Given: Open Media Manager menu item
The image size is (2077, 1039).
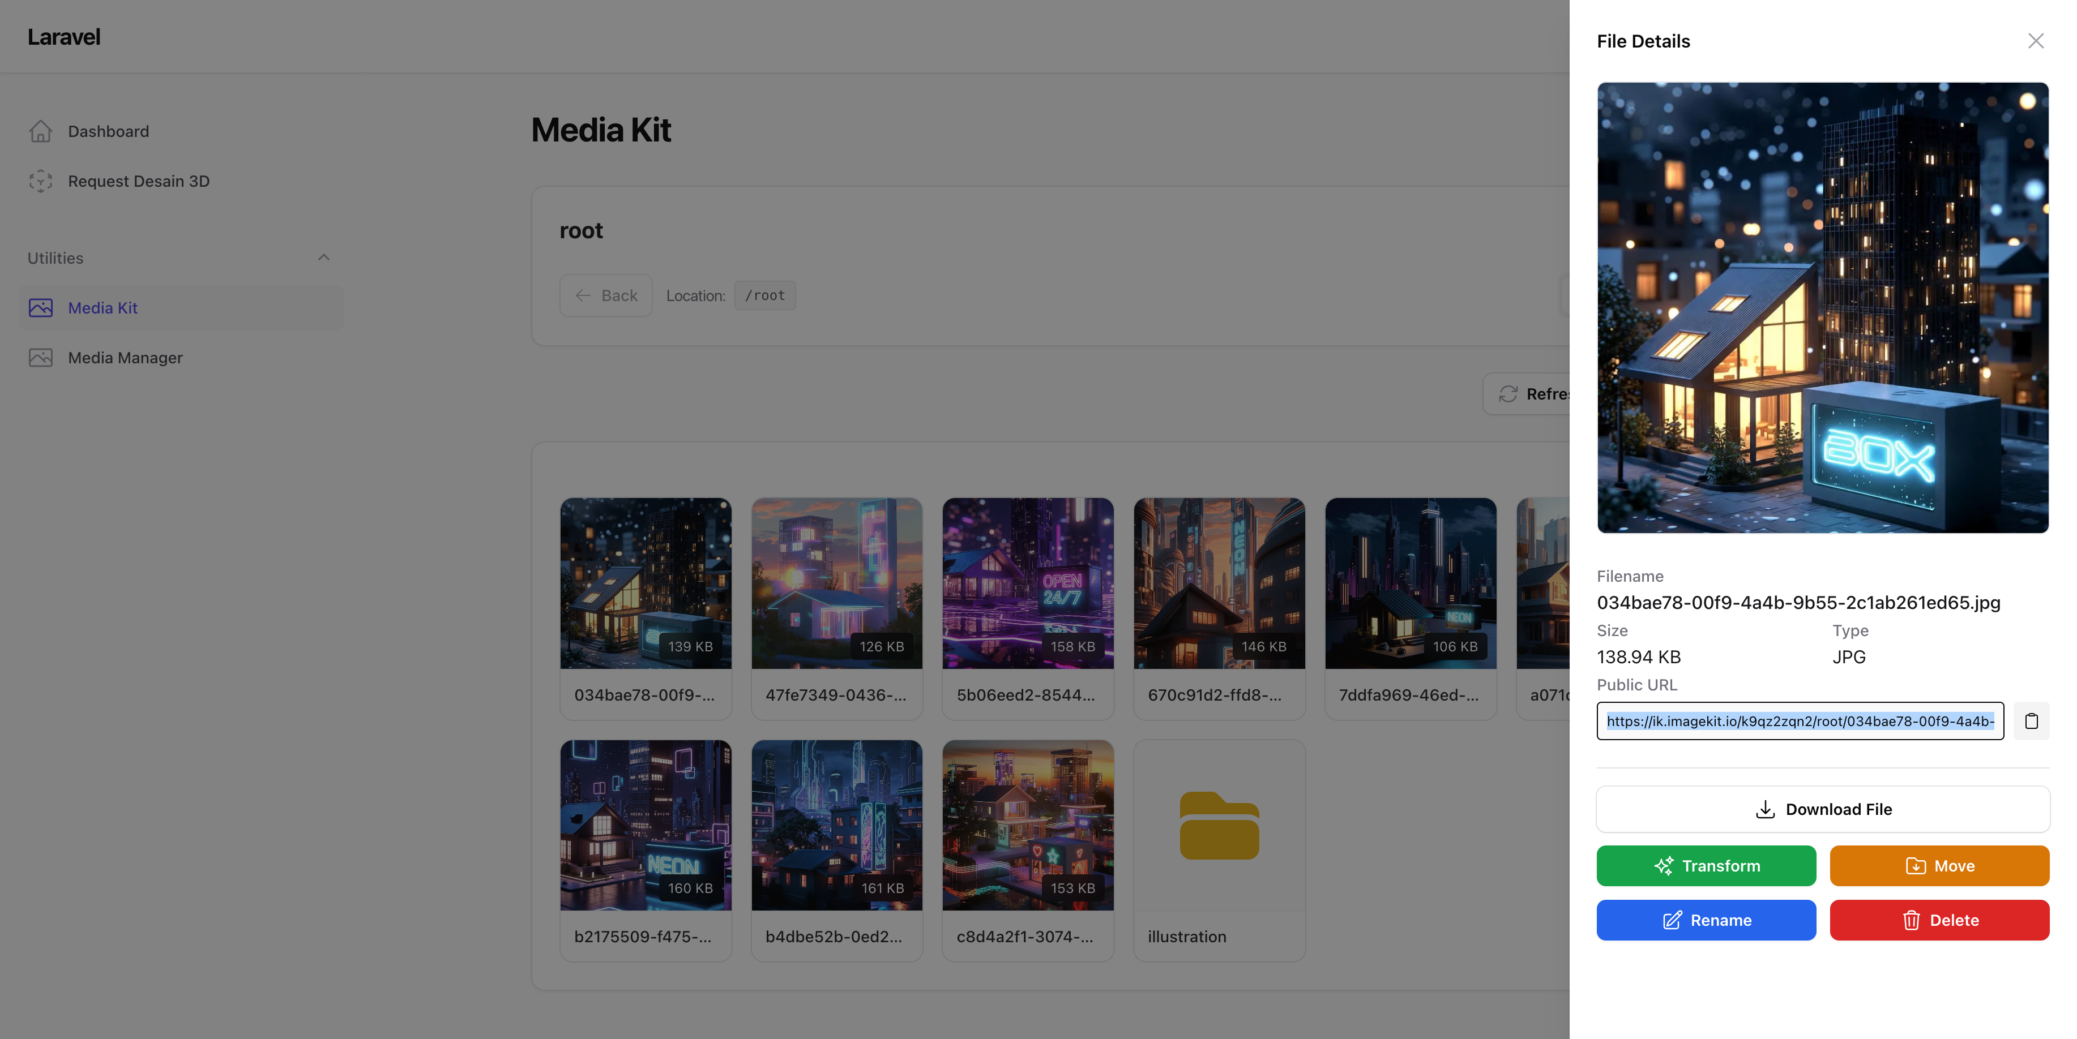Looking at the screenshot, I should 125,358.
